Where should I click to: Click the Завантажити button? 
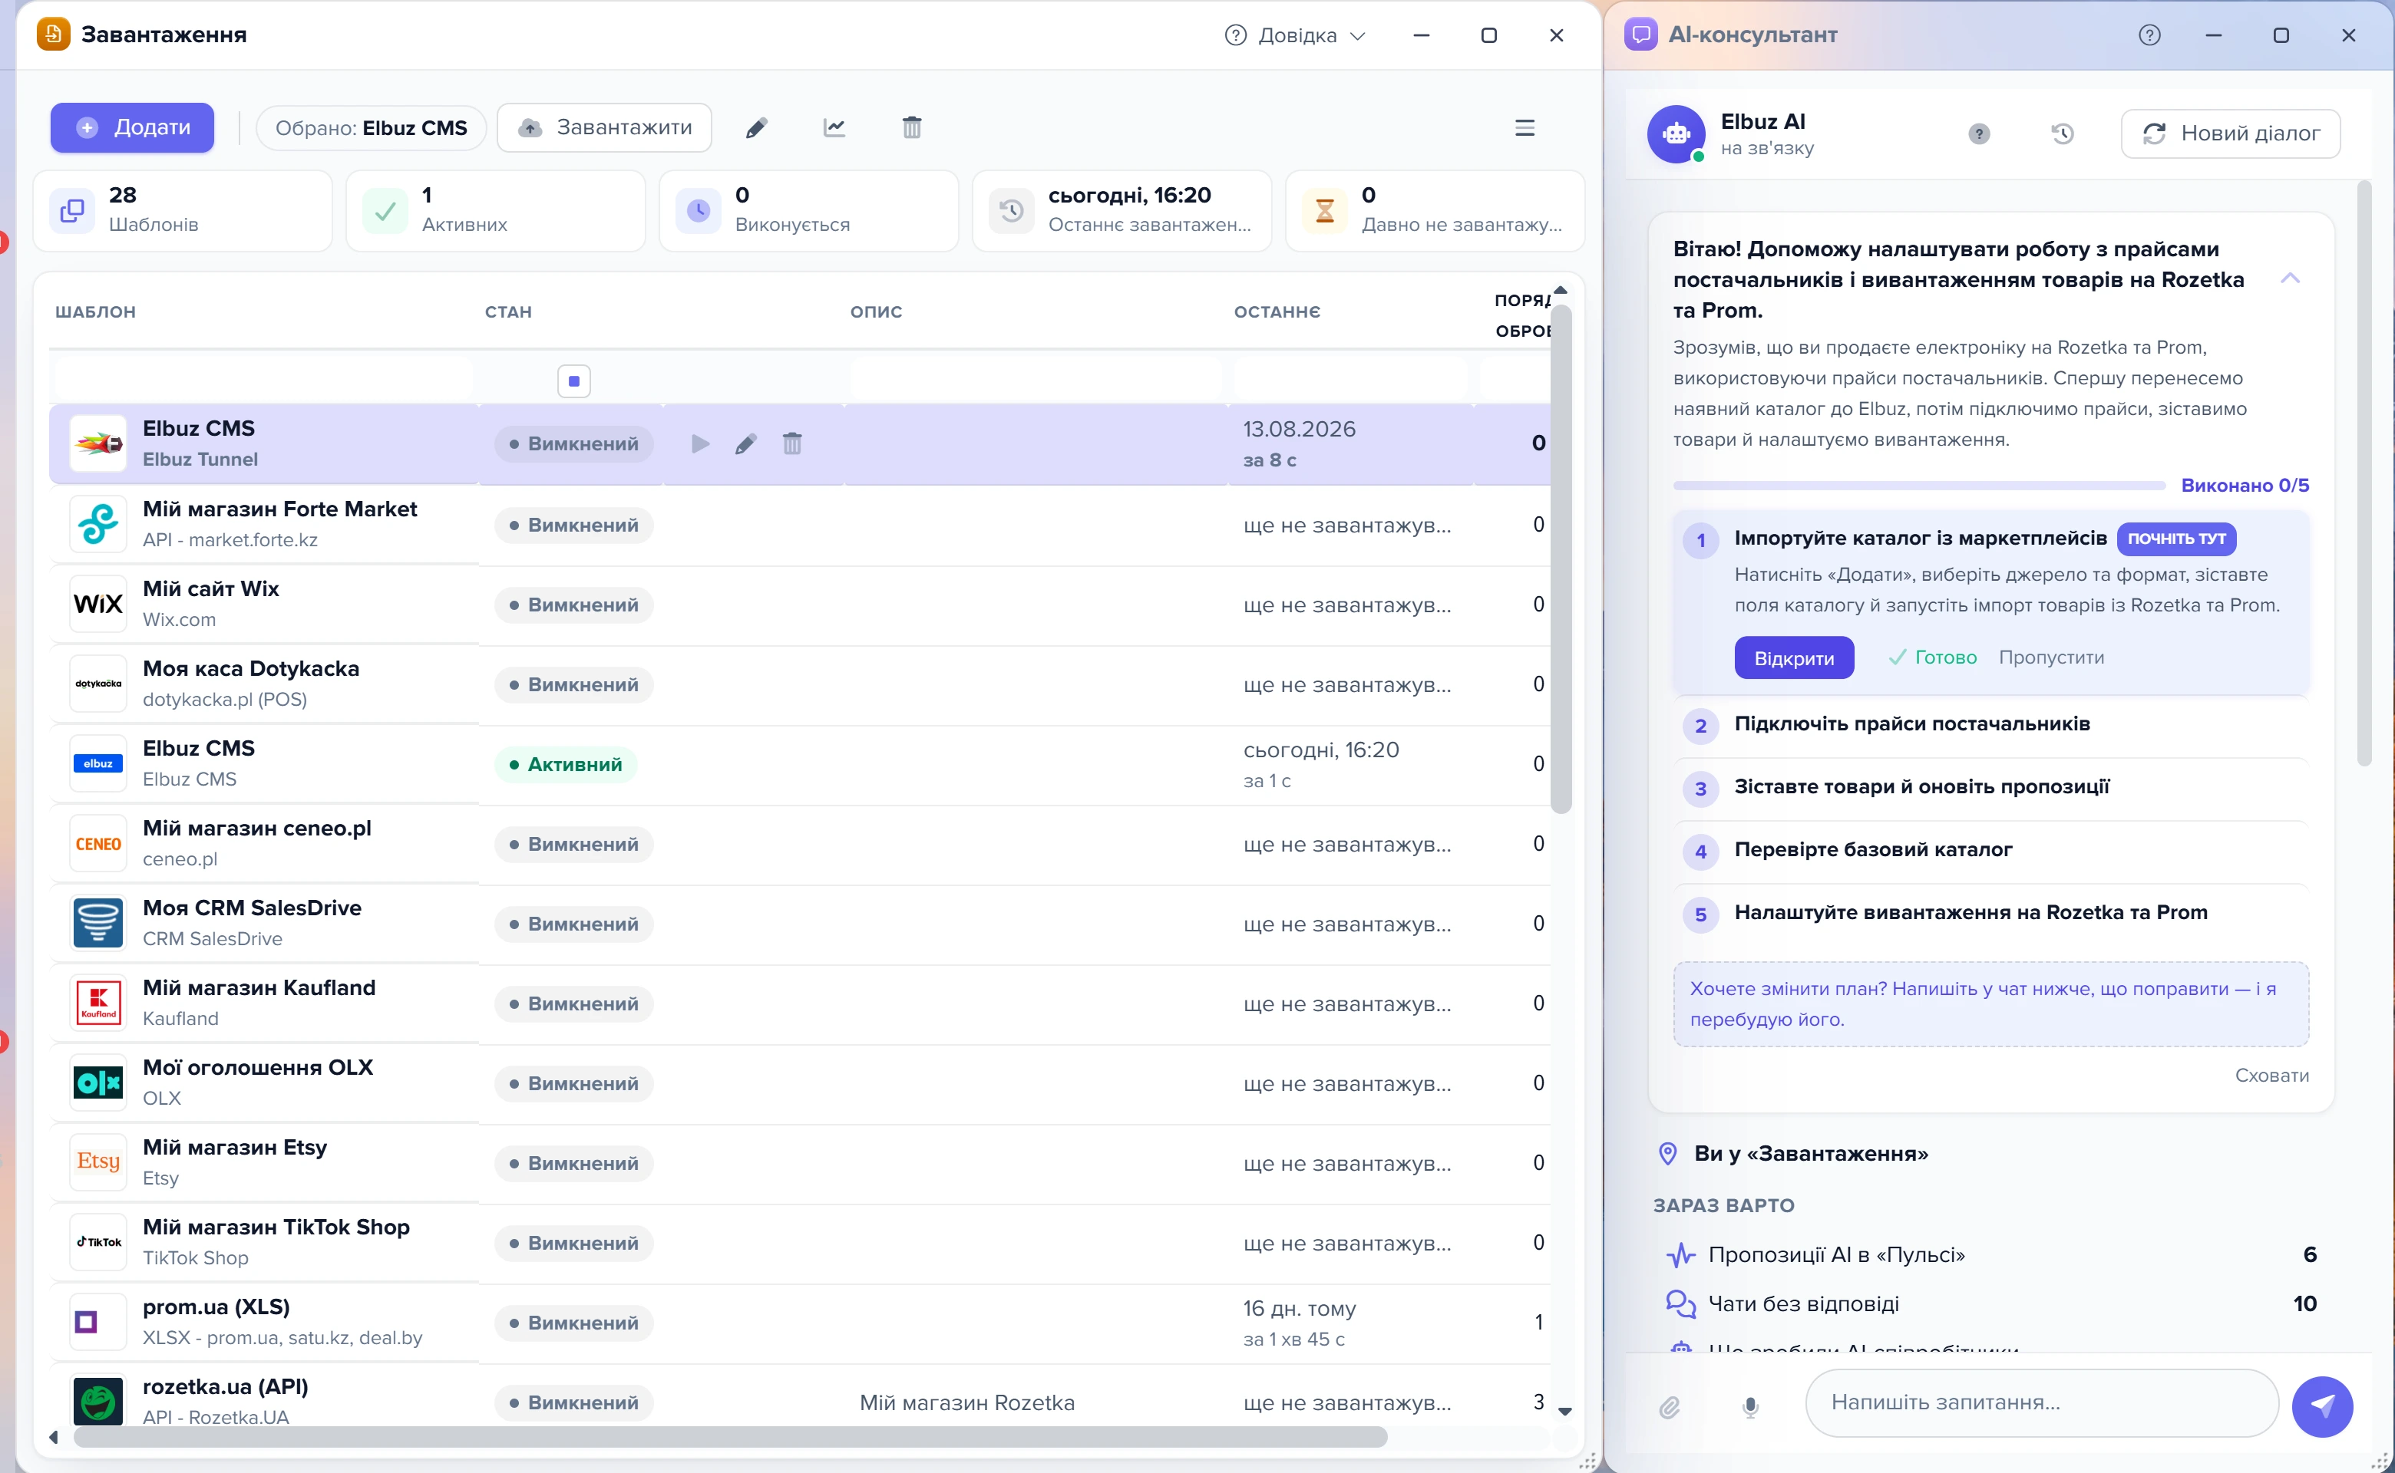(604, 127)
